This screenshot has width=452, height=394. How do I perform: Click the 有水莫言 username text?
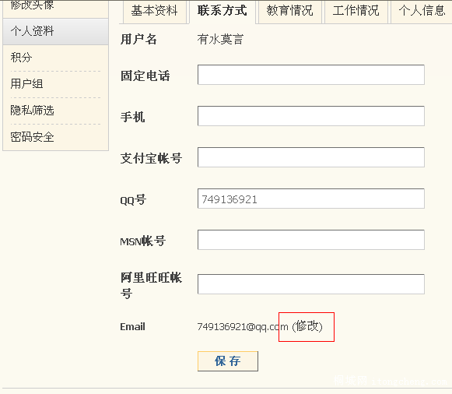click(x=220, y=40)
